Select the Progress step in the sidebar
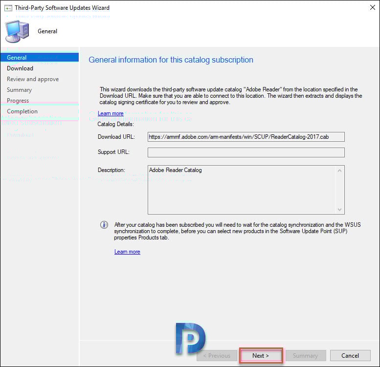The height and width of the screenshot is (367, 380). tap(18, 101)
